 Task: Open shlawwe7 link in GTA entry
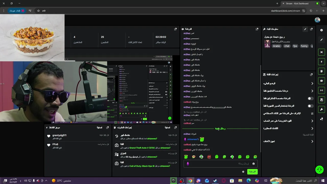(165, 148)
